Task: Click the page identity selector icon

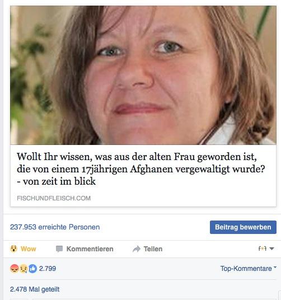Action: [x=263, y=249]
